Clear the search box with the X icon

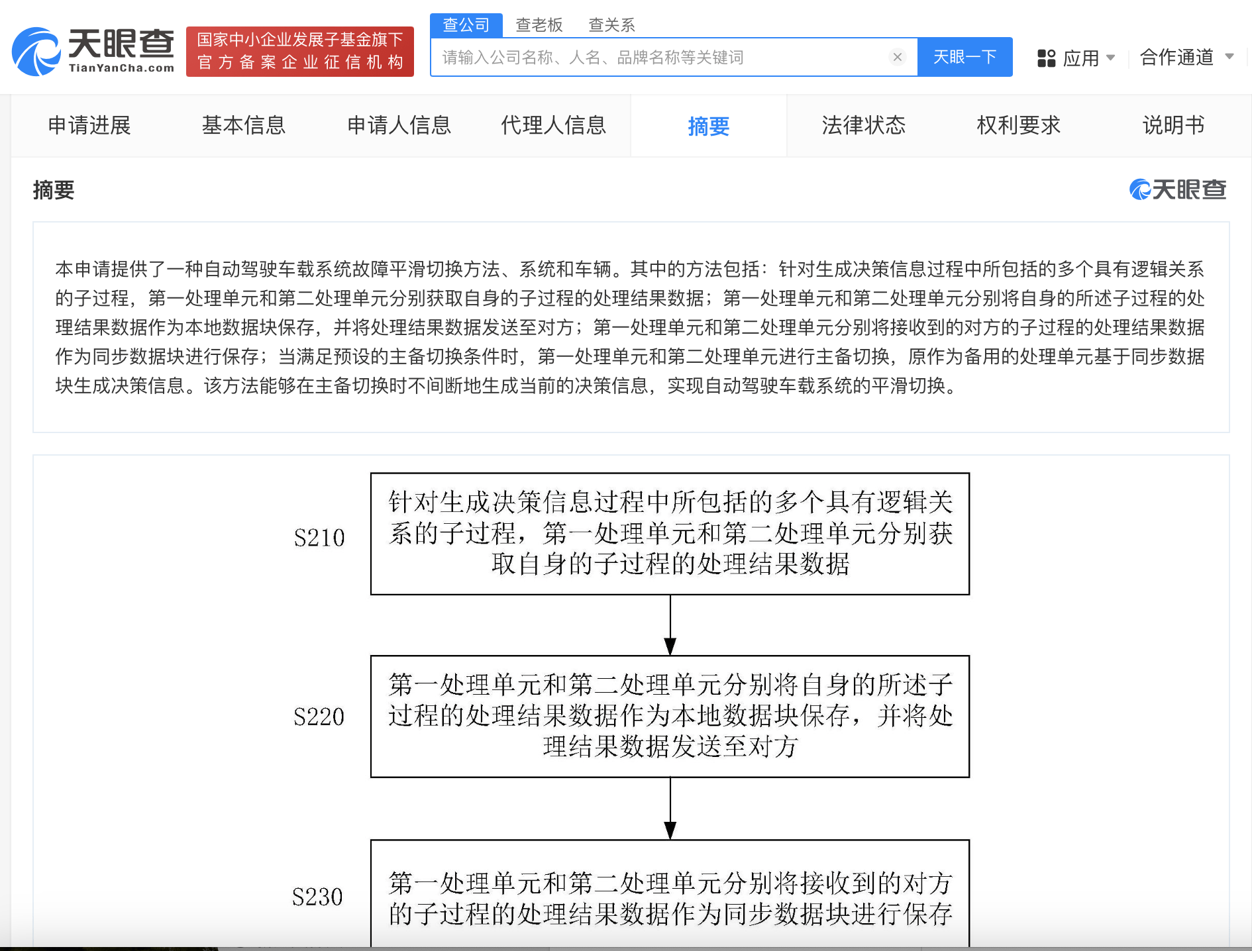pyautogui.click(x=898, y=57)
